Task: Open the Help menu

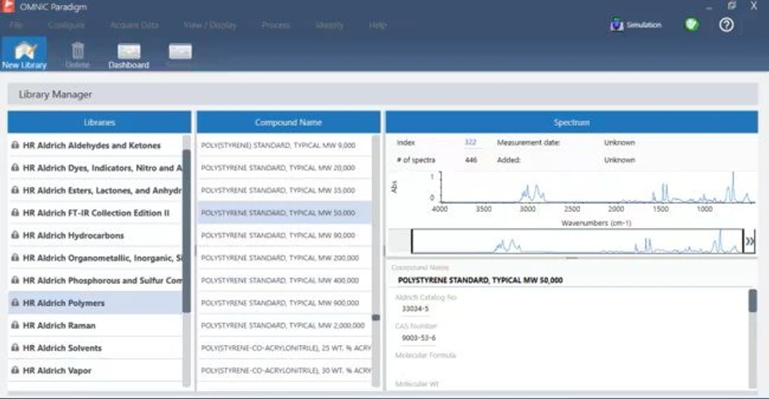Action: pyautogui.click(x=378, y=25)
